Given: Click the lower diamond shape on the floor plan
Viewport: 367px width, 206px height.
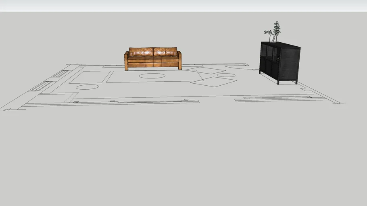Looking at the screenshot, I should [213, 82].
